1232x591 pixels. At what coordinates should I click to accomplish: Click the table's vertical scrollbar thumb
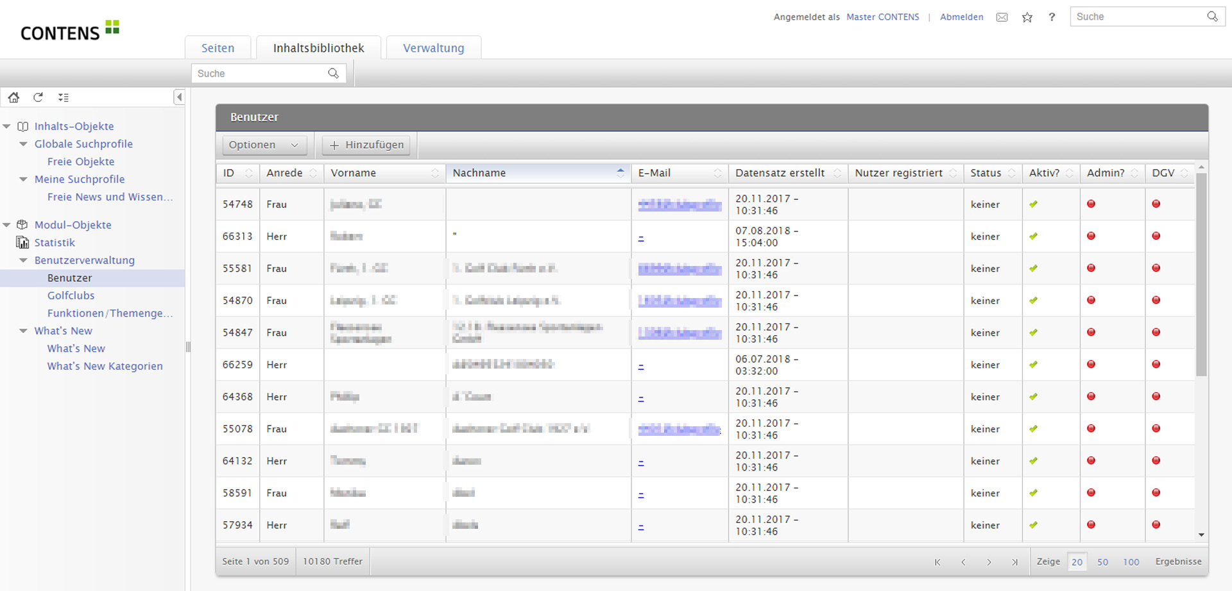click(x=1201, y=276)
